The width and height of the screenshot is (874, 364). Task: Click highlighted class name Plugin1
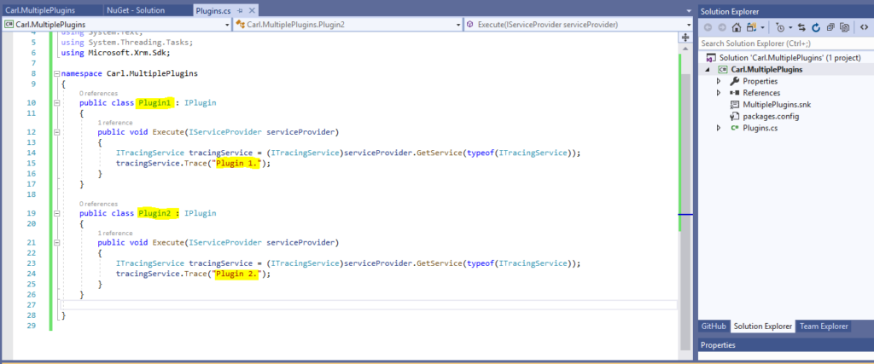(x=155, y=103)
